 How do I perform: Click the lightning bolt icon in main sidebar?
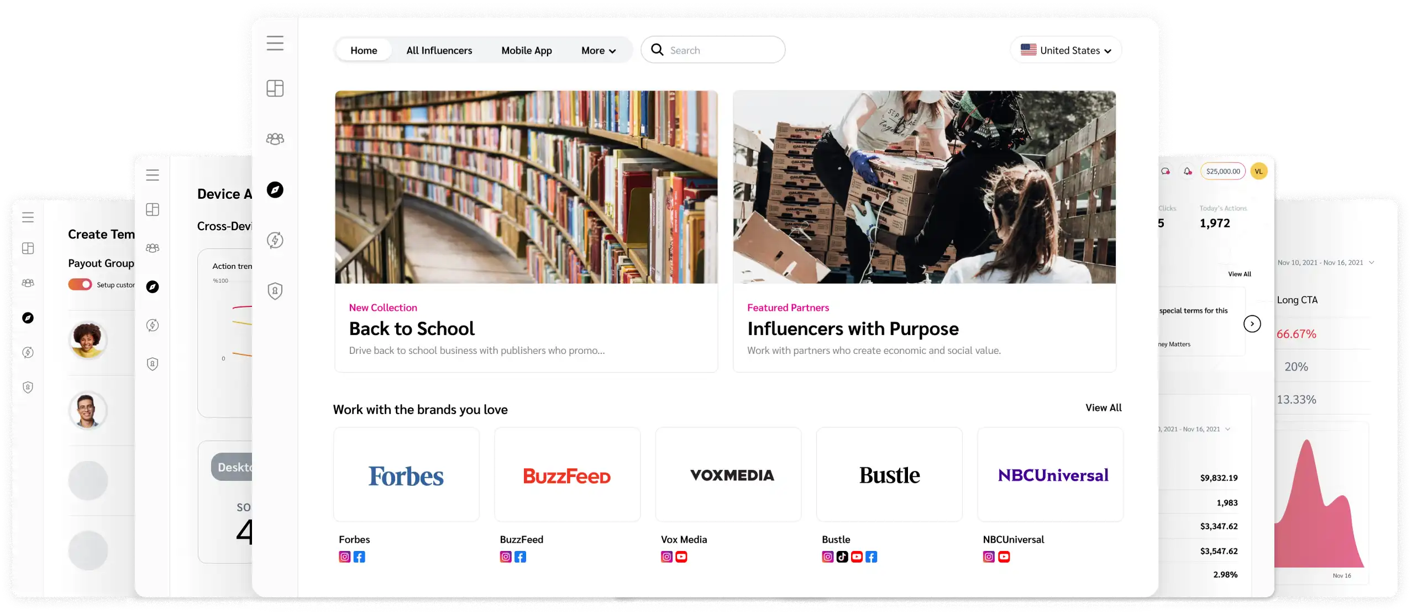(x=275, y=240)
